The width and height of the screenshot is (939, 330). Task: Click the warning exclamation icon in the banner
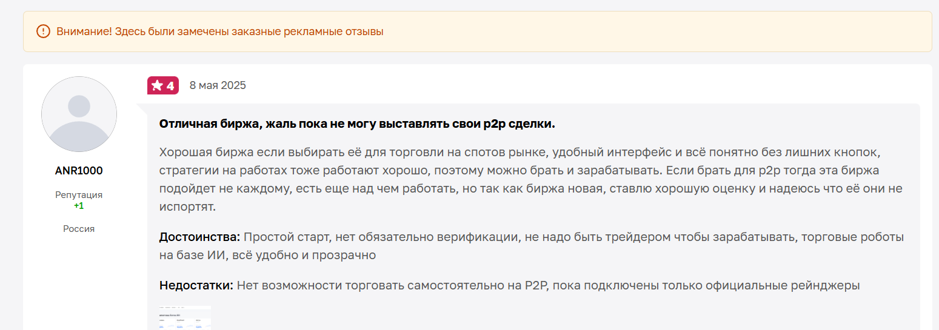pos(43,31)
